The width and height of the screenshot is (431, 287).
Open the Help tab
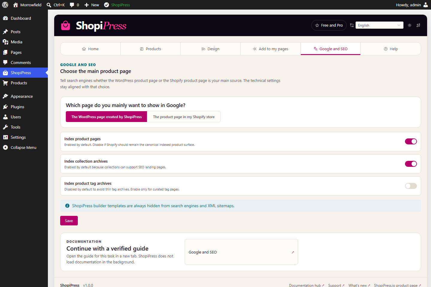tap(391, 49)
